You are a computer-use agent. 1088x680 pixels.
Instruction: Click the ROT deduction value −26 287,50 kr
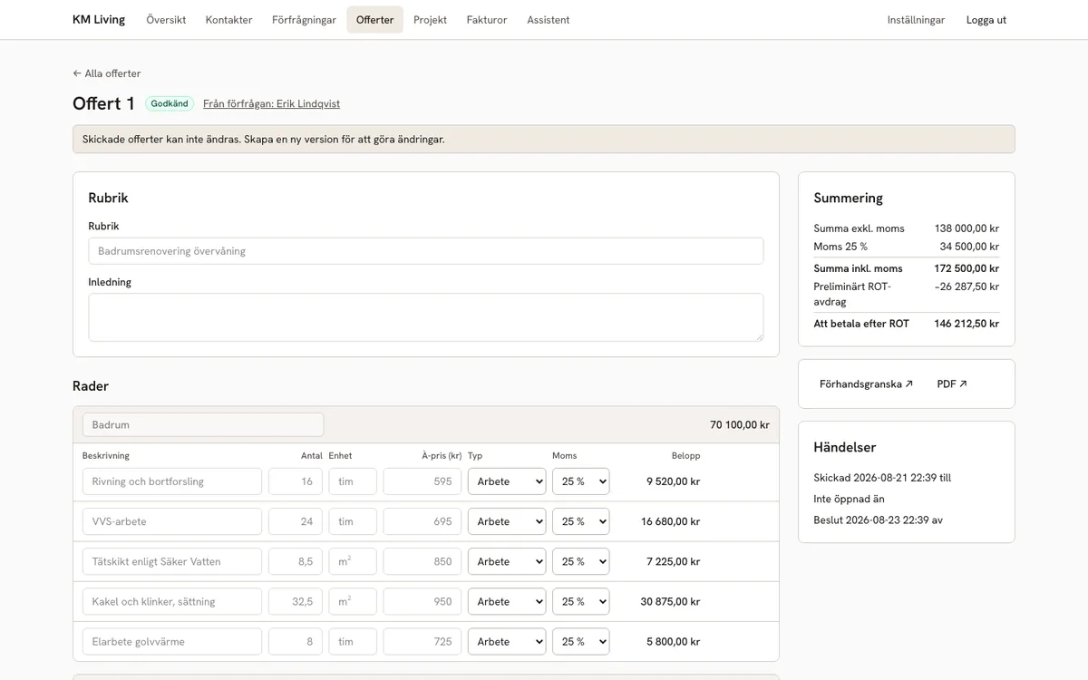point(967,287)
